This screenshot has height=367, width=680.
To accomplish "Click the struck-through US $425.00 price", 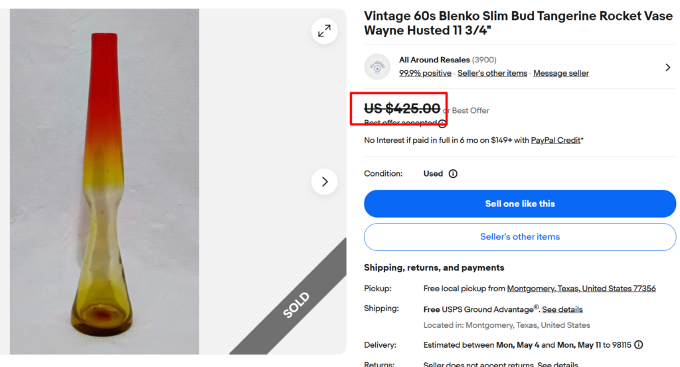I will (x=402, y=108).
